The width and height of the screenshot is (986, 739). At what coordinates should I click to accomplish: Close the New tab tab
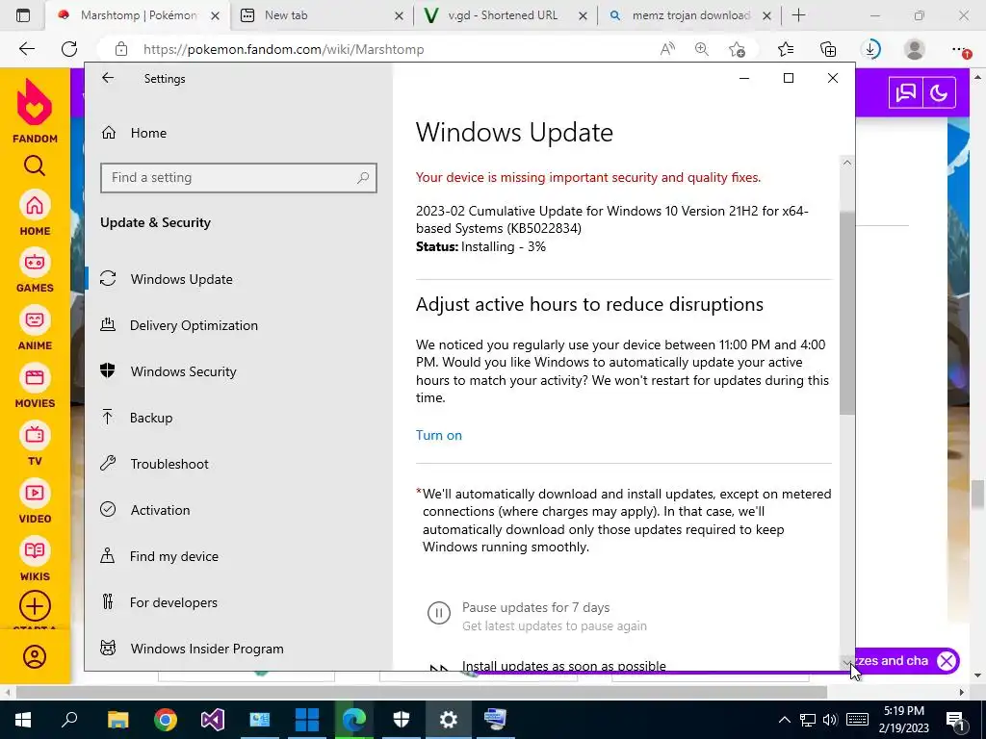click(x=399, y=15)
